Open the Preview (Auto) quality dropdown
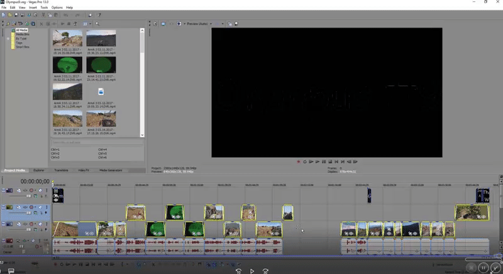This screenshot has width=503, height=274. (x=211, y=24)
